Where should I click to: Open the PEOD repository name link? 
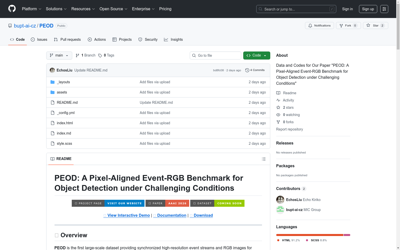(46, 26)
